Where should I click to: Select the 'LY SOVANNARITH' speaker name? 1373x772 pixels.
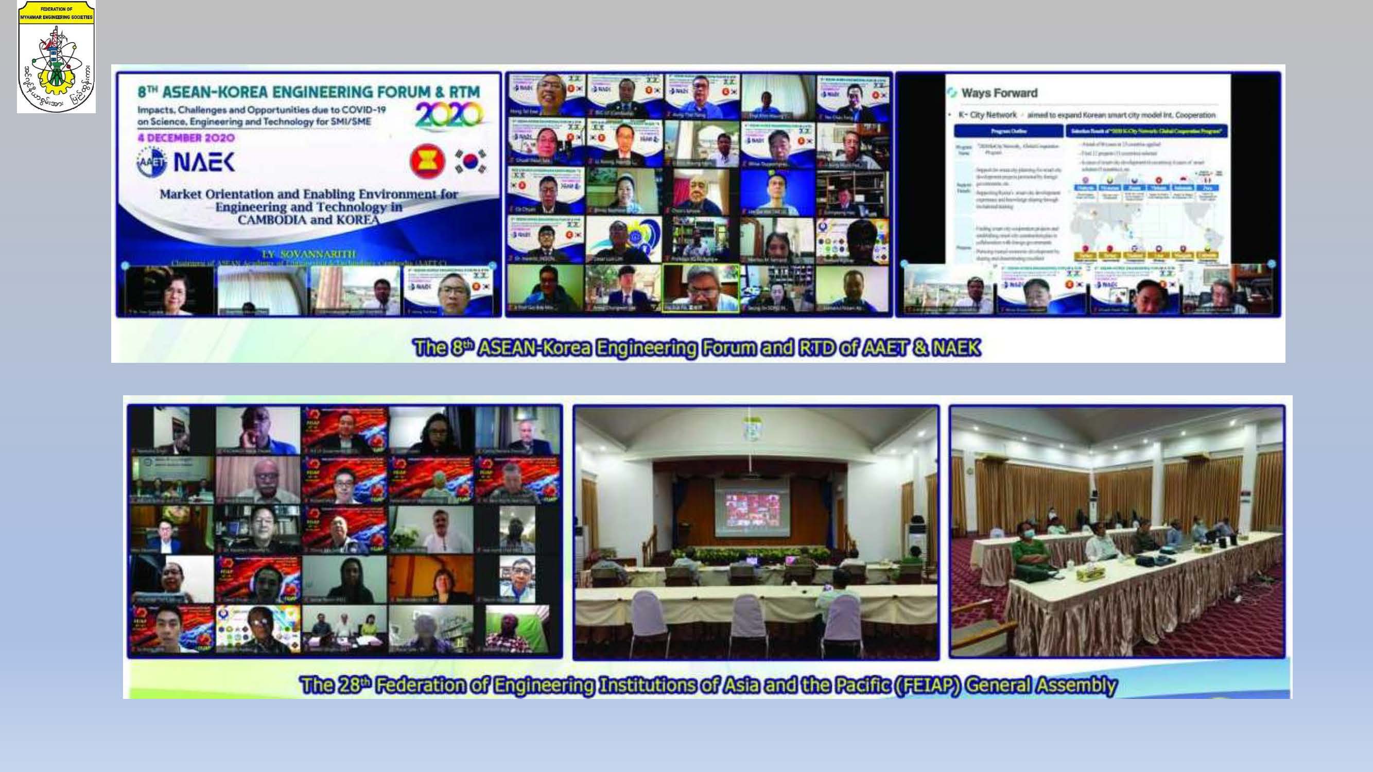(309, 254)
